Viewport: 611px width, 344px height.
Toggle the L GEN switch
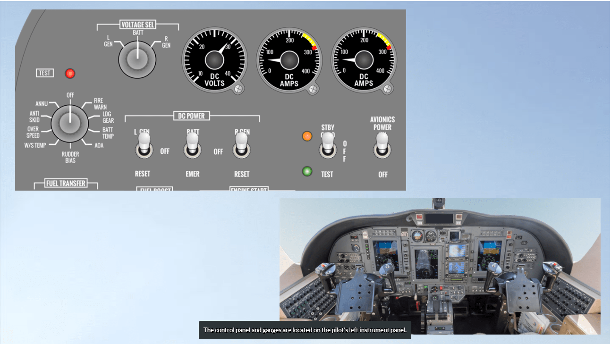click(144, 144)
